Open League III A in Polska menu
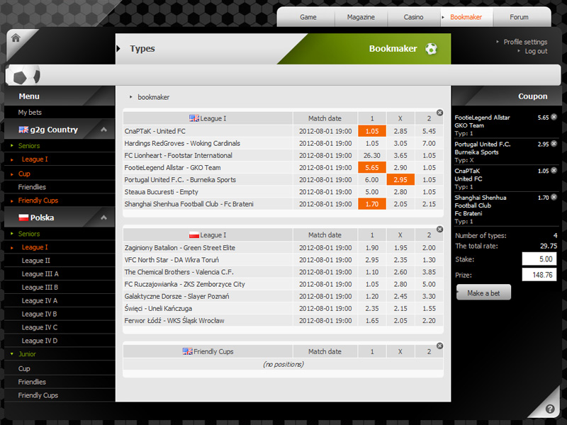The height and width of the screenshot is (425, 567). coord(40,274)
